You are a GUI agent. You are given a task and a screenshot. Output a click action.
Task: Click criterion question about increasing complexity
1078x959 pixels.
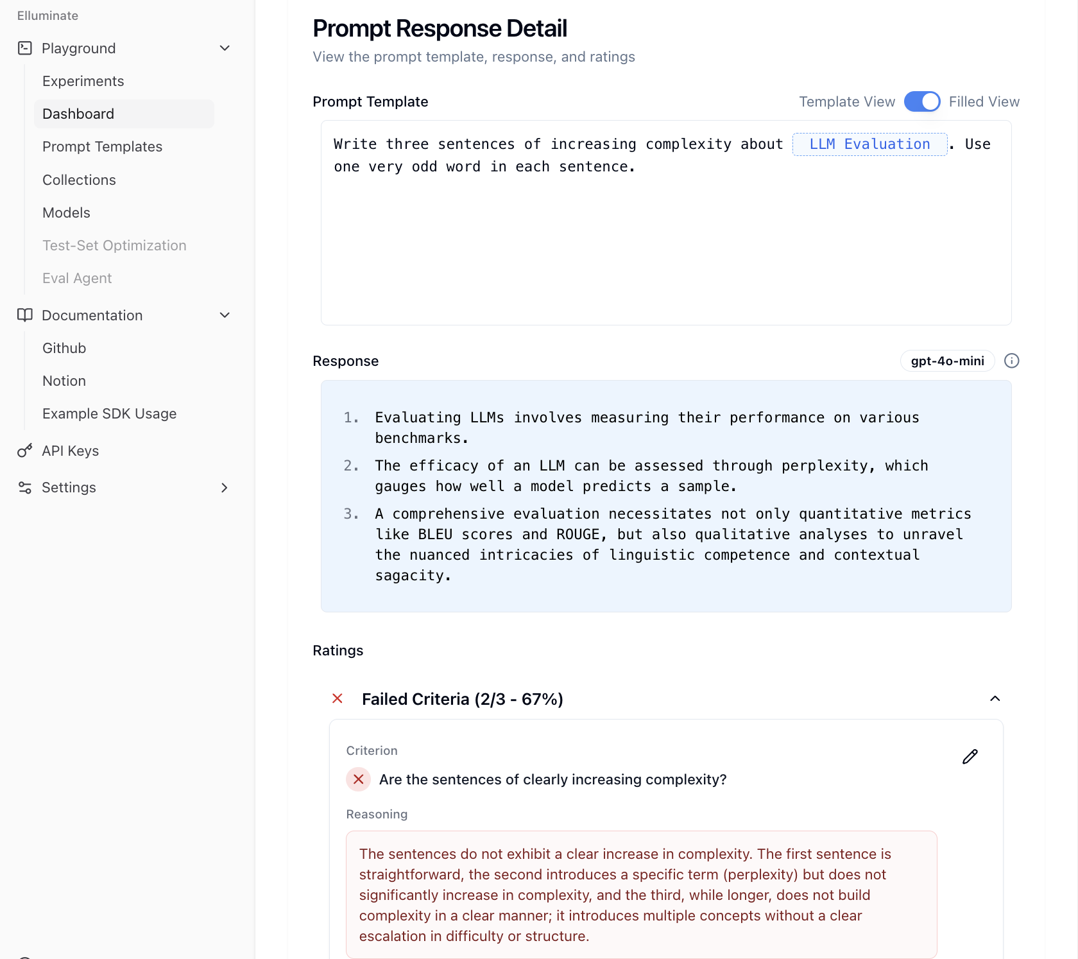(x=553, y=779)
